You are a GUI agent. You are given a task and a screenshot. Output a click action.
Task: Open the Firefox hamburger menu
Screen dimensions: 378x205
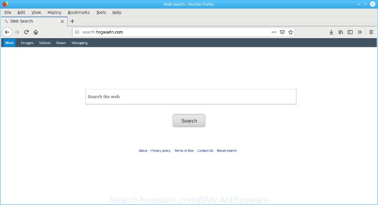tap(371, 32)
